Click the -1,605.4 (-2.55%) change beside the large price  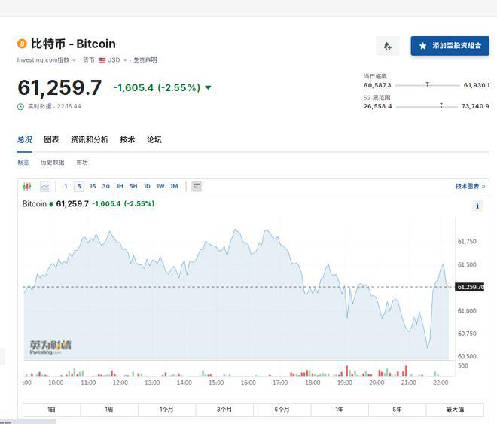pyautogui.click(x=157, y=87)
